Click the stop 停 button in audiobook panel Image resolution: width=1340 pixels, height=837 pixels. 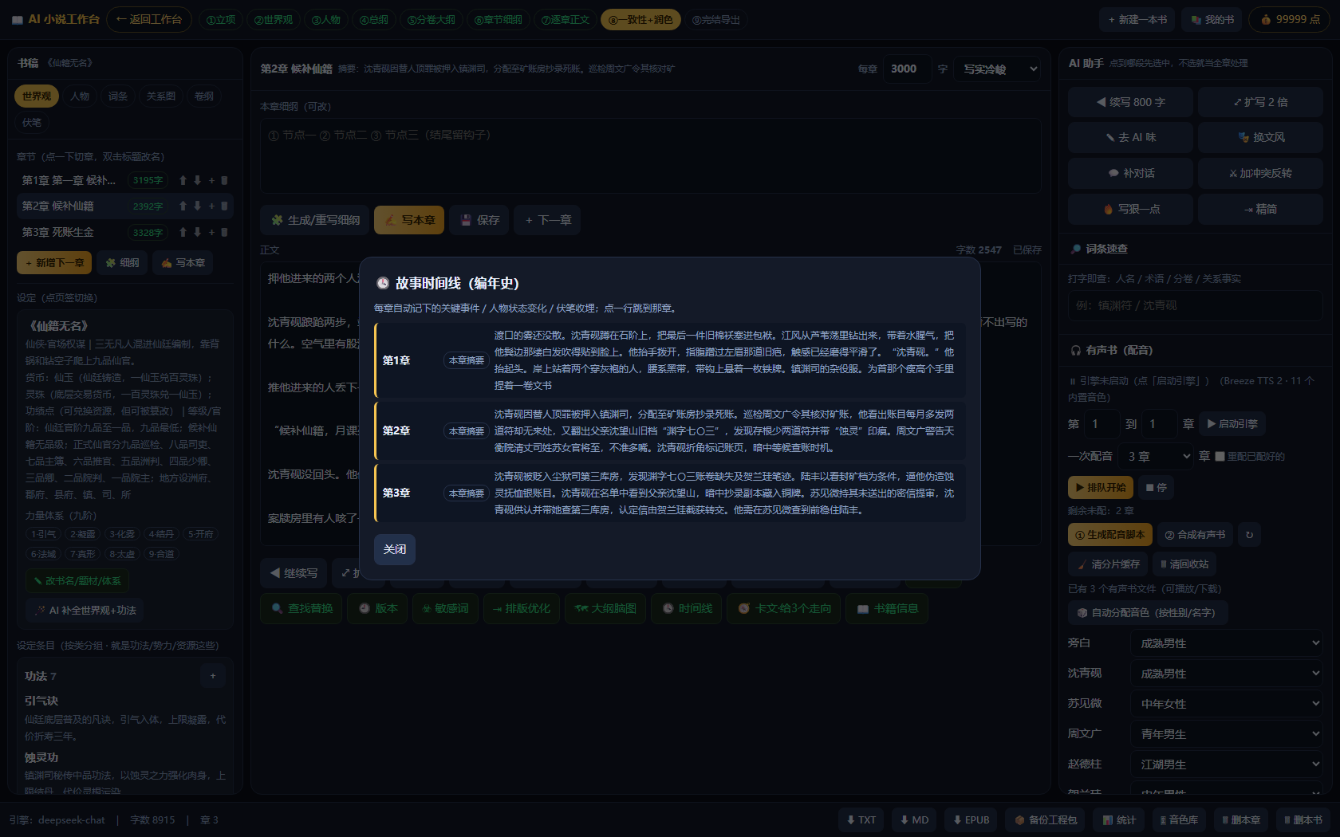1157,487
